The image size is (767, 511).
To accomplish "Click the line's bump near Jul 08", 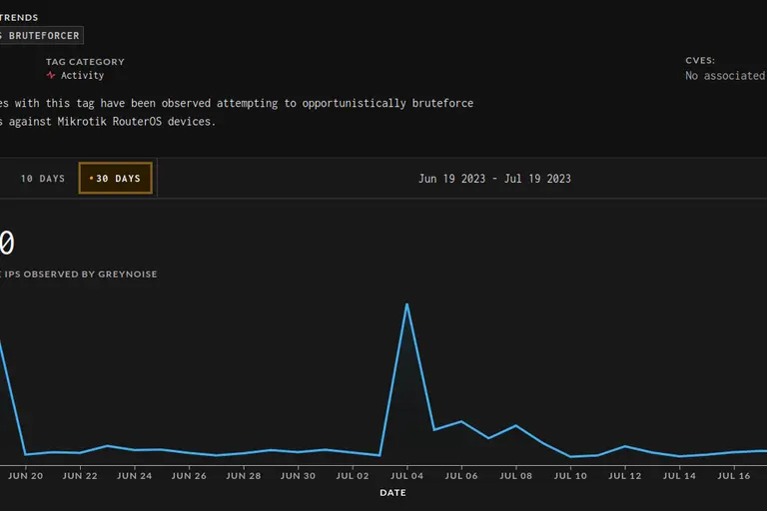I will coord(515,425).
